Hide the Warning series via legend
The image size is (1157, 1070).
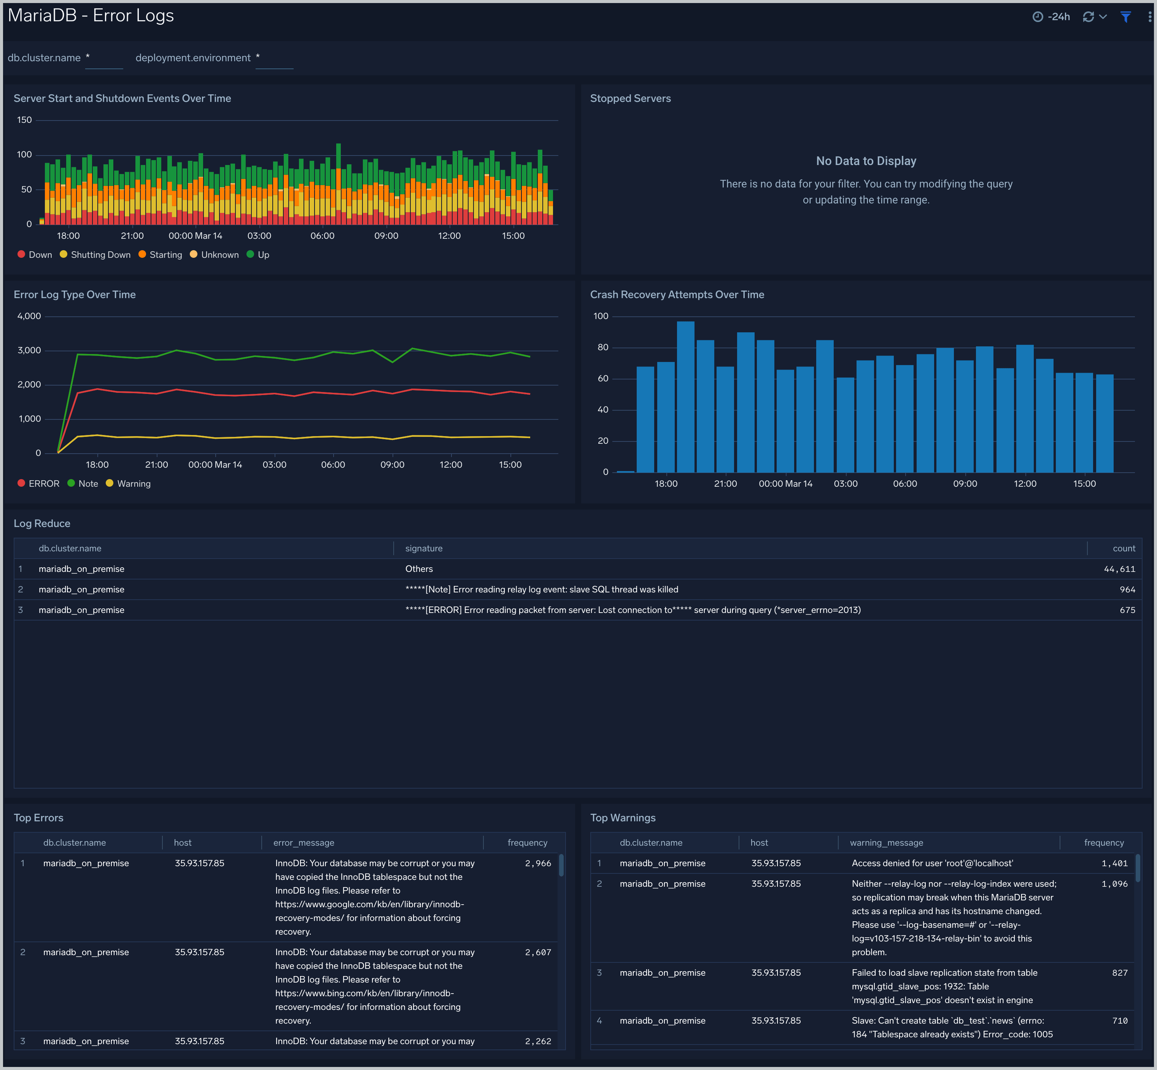pos(133,483)
